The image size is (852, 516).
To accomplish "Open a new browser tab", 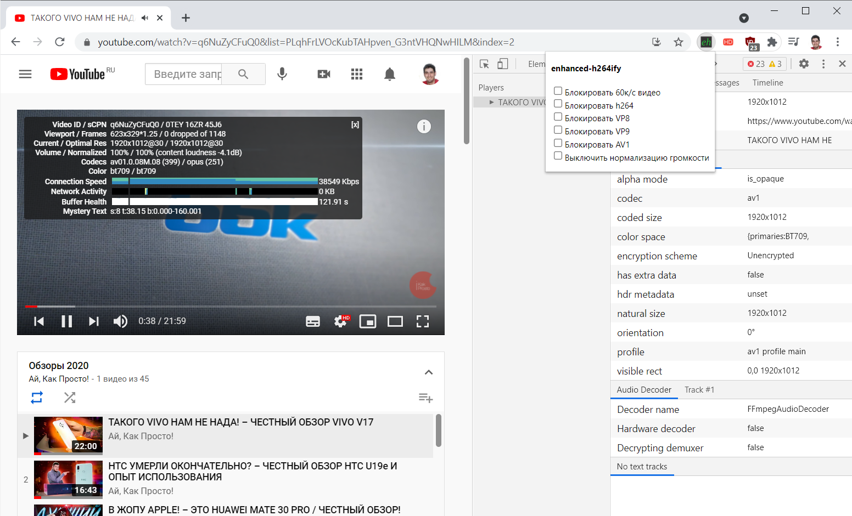I will [186, 18].
